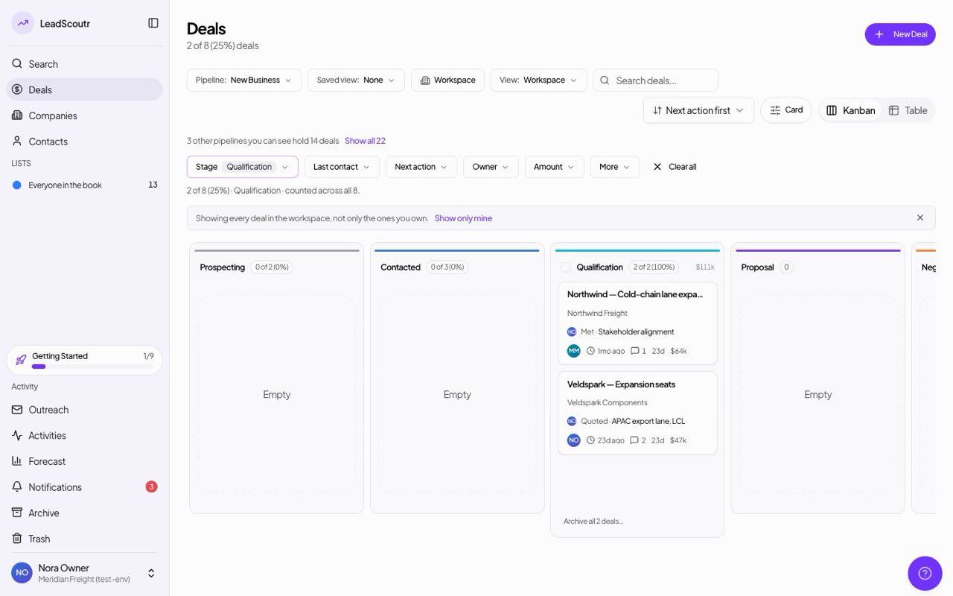Click Archive all 2 deals
The image size is (953, 596).
pyautogui.click(x=593, y=521)
